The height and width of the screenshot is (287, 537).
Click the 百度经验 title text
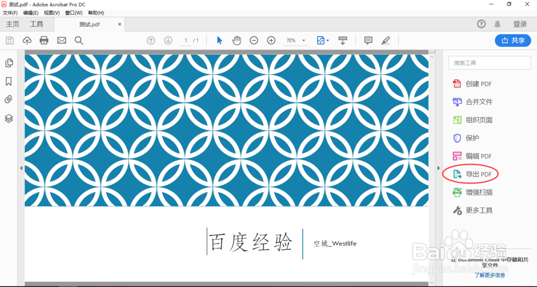click(251, 243)
